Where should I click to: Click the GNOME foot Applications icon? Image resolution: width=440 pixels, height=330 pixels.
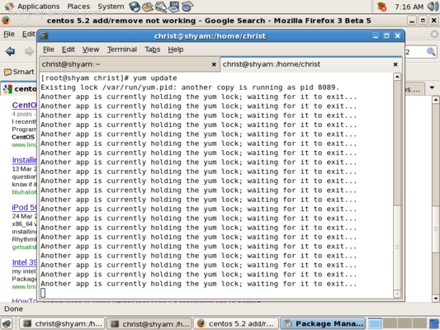9,6
